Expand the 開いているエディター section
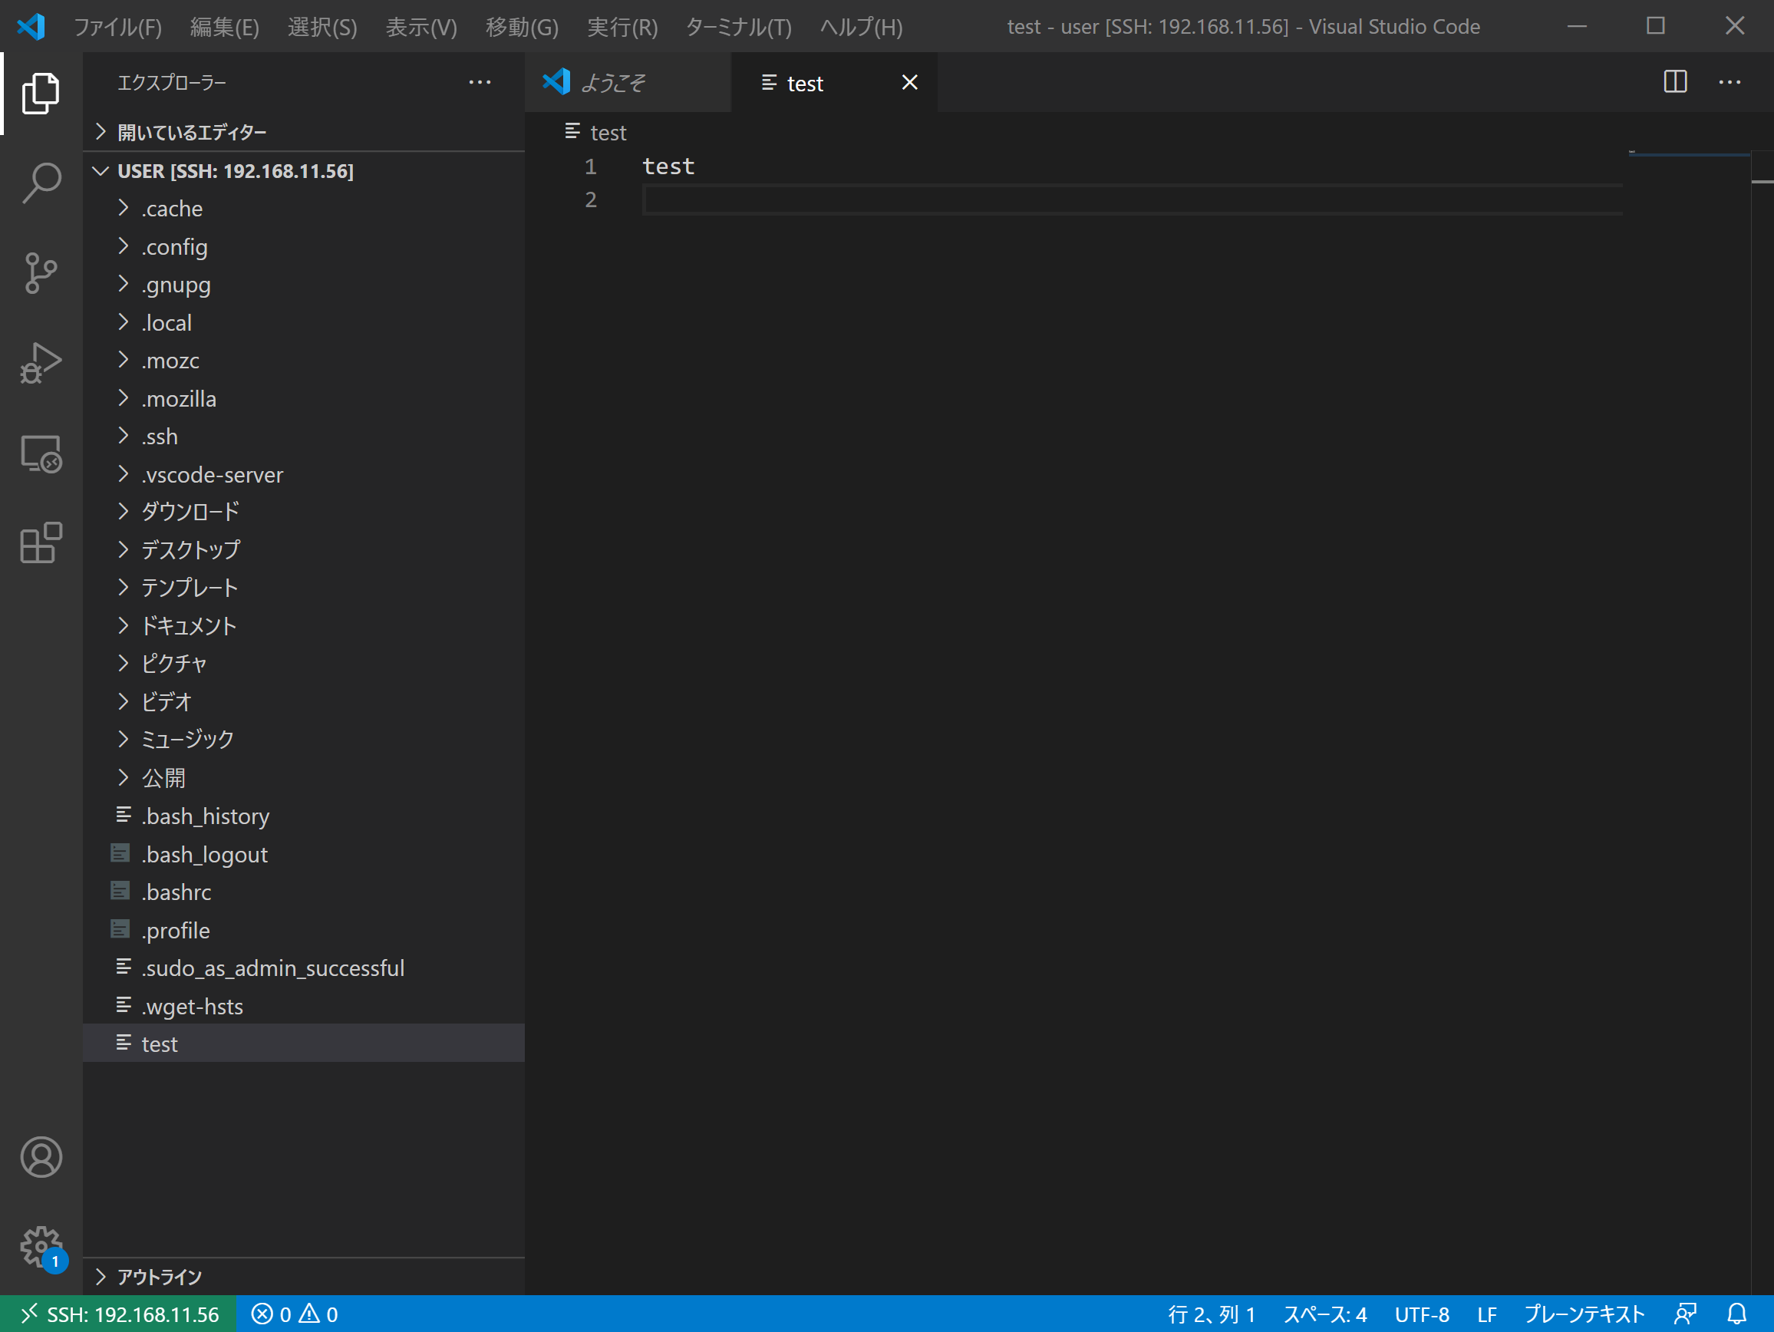Image resolution: width=1774 pixels, height=1332 pixels. click(304, 131)
